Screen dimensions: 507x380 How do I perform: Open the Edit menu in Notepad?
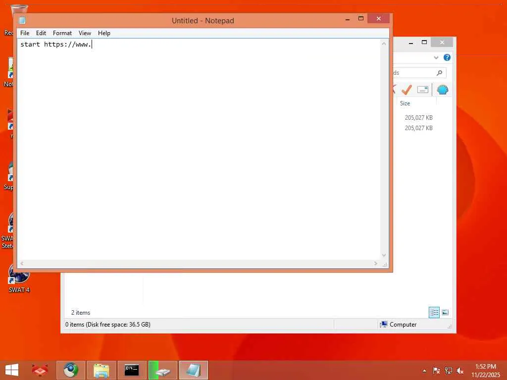pyautogui.click(x=41, y=33)
